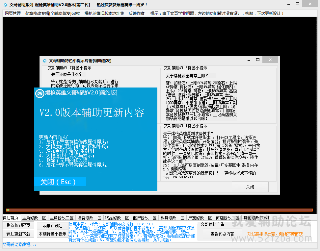Click the 本期特色小提示 button
This screenshot has width=320, height=251.
coord(52,234)
